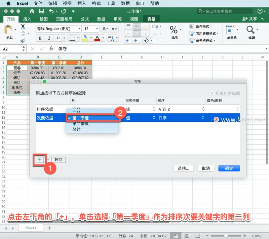Toggle 列表包含标题 checkbox
Screen dimensions: 269x239
pyautogui.click(x=212, y=93)
